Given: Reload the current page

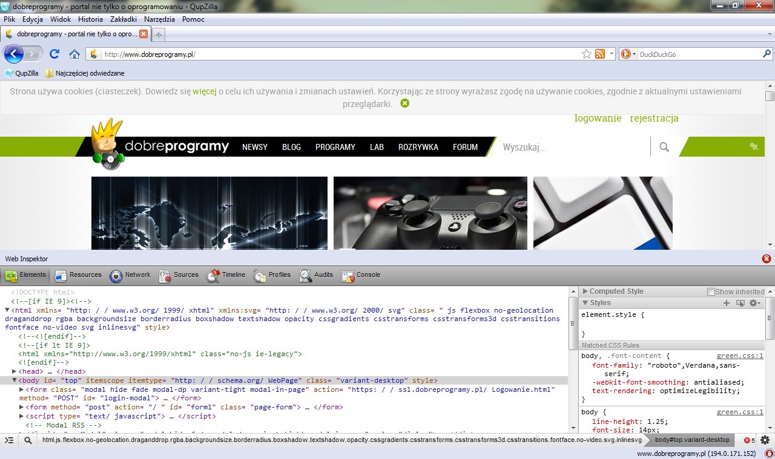Looking at the screenshot, I should (x=54, y=54).
